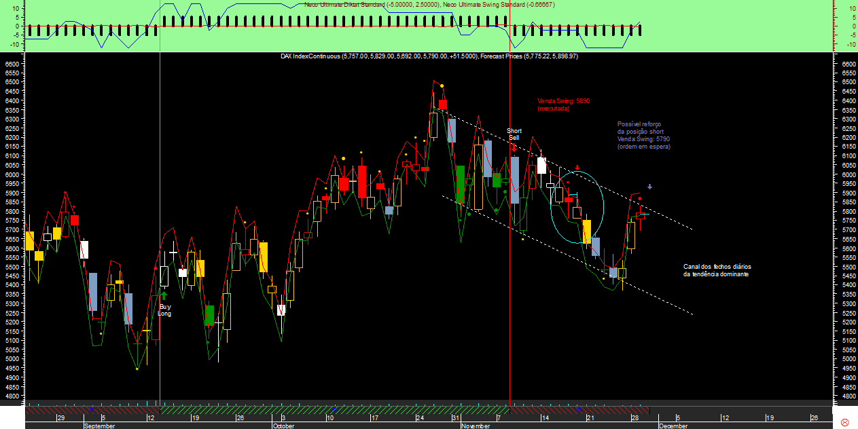858x429 pixels.
Task: Click the red face icon at bottom right
Action: 845,422
